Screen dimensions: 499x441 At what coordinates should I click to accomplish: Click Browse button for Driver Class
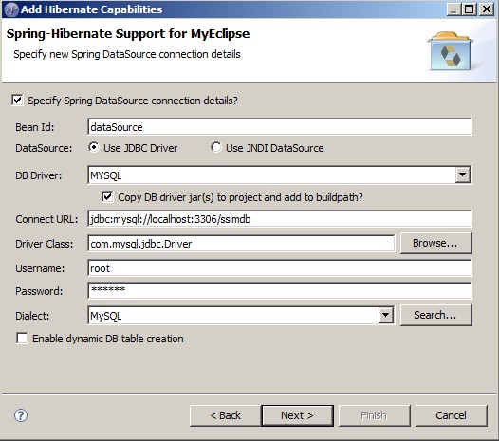[x=435, y=243]
